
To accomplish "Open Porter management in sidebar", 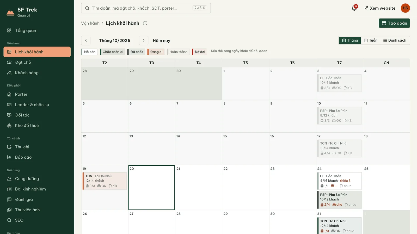I will 37,94.
